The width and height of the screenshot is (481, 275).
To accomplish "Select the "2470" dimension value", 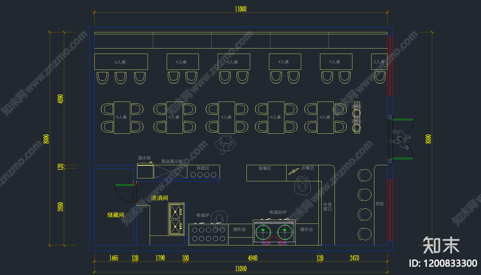I will (x=354, y=258).
